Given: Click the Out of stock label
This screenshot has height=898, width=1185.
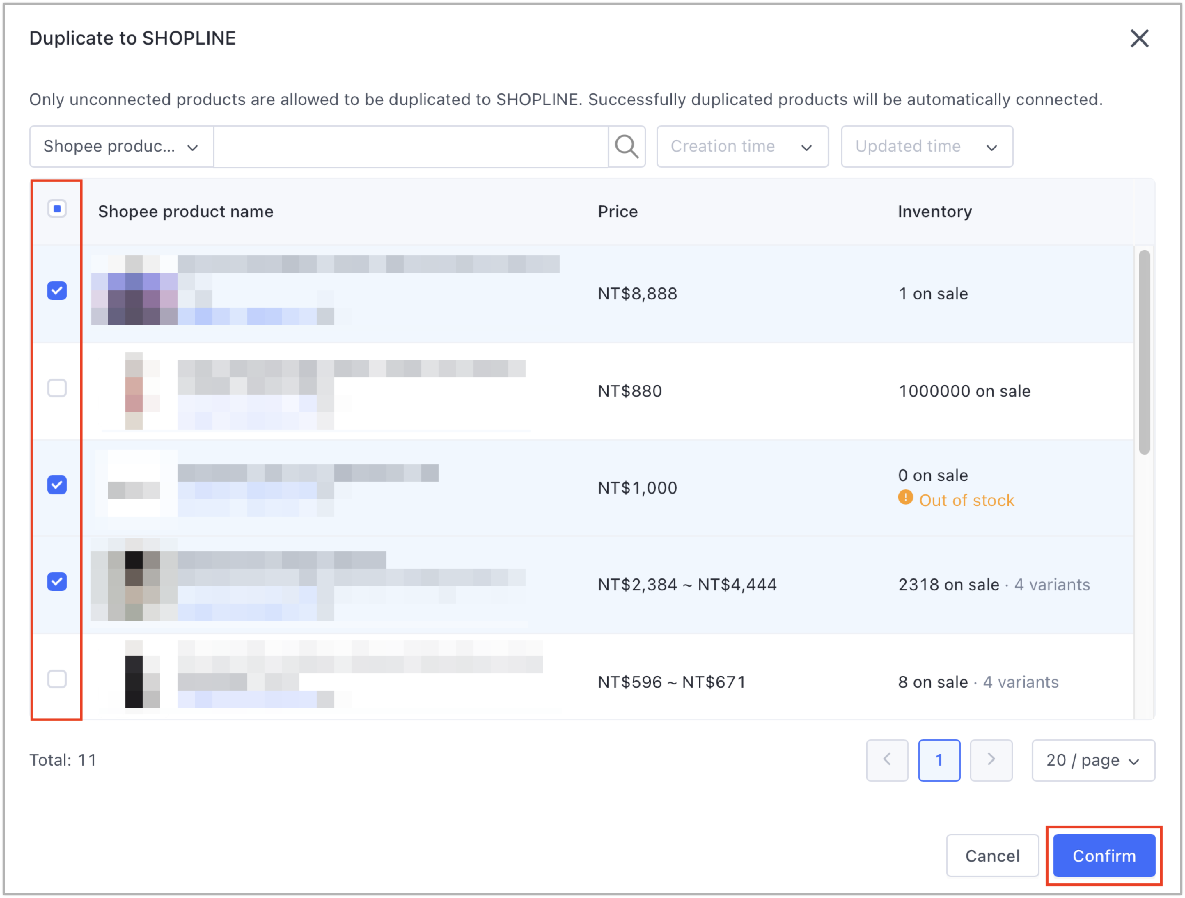Looking at the screenshot, I should point(966,501).
